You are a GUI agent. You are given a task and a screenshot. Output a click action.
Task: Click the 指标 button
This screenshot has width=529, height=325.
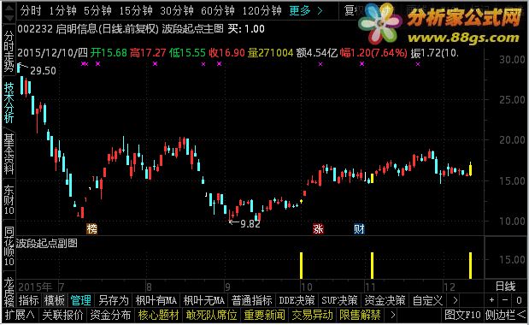coord(29,300)
